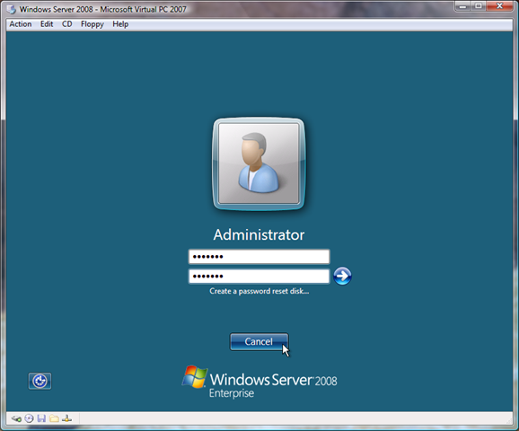Screen dimensions: 519x431
Task: Open the Edit menu
Action: (47, 24)
